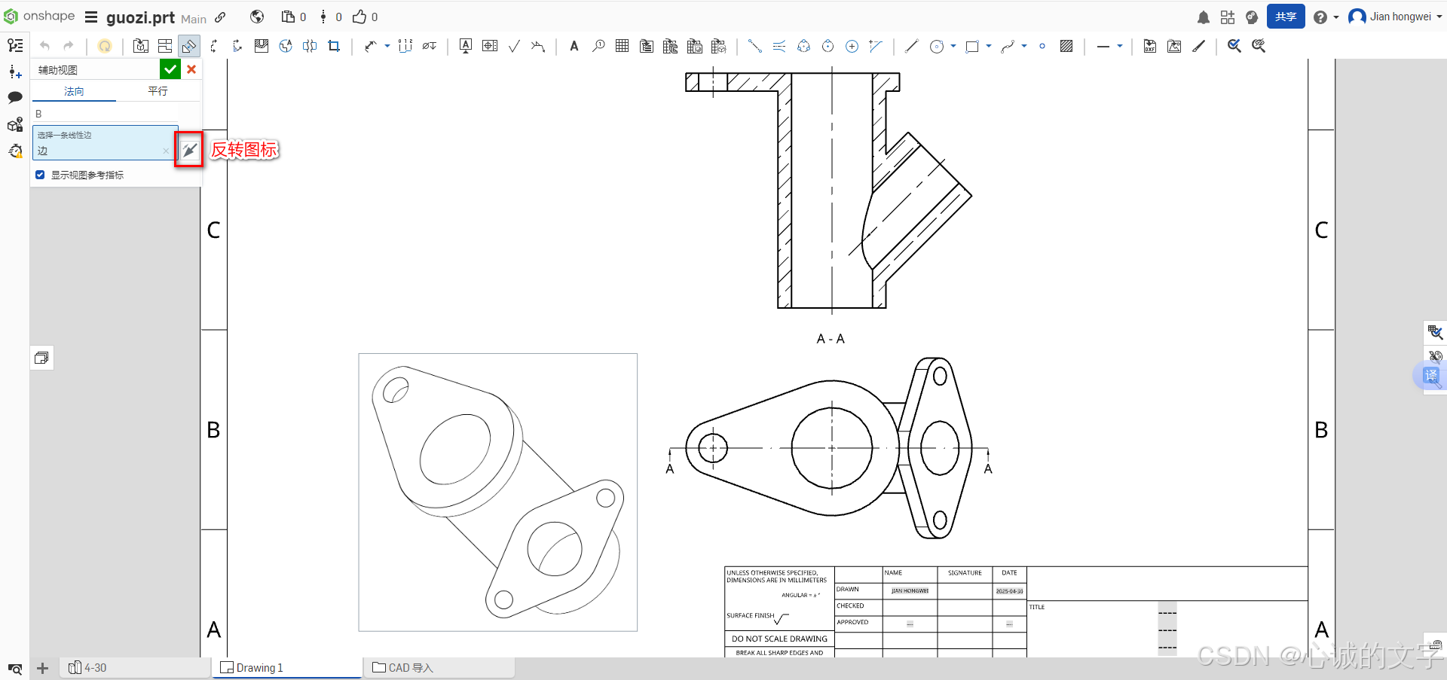Select the Aligned section view tool
Viewport: 1447px width, 680px height.
pos(237,46)
